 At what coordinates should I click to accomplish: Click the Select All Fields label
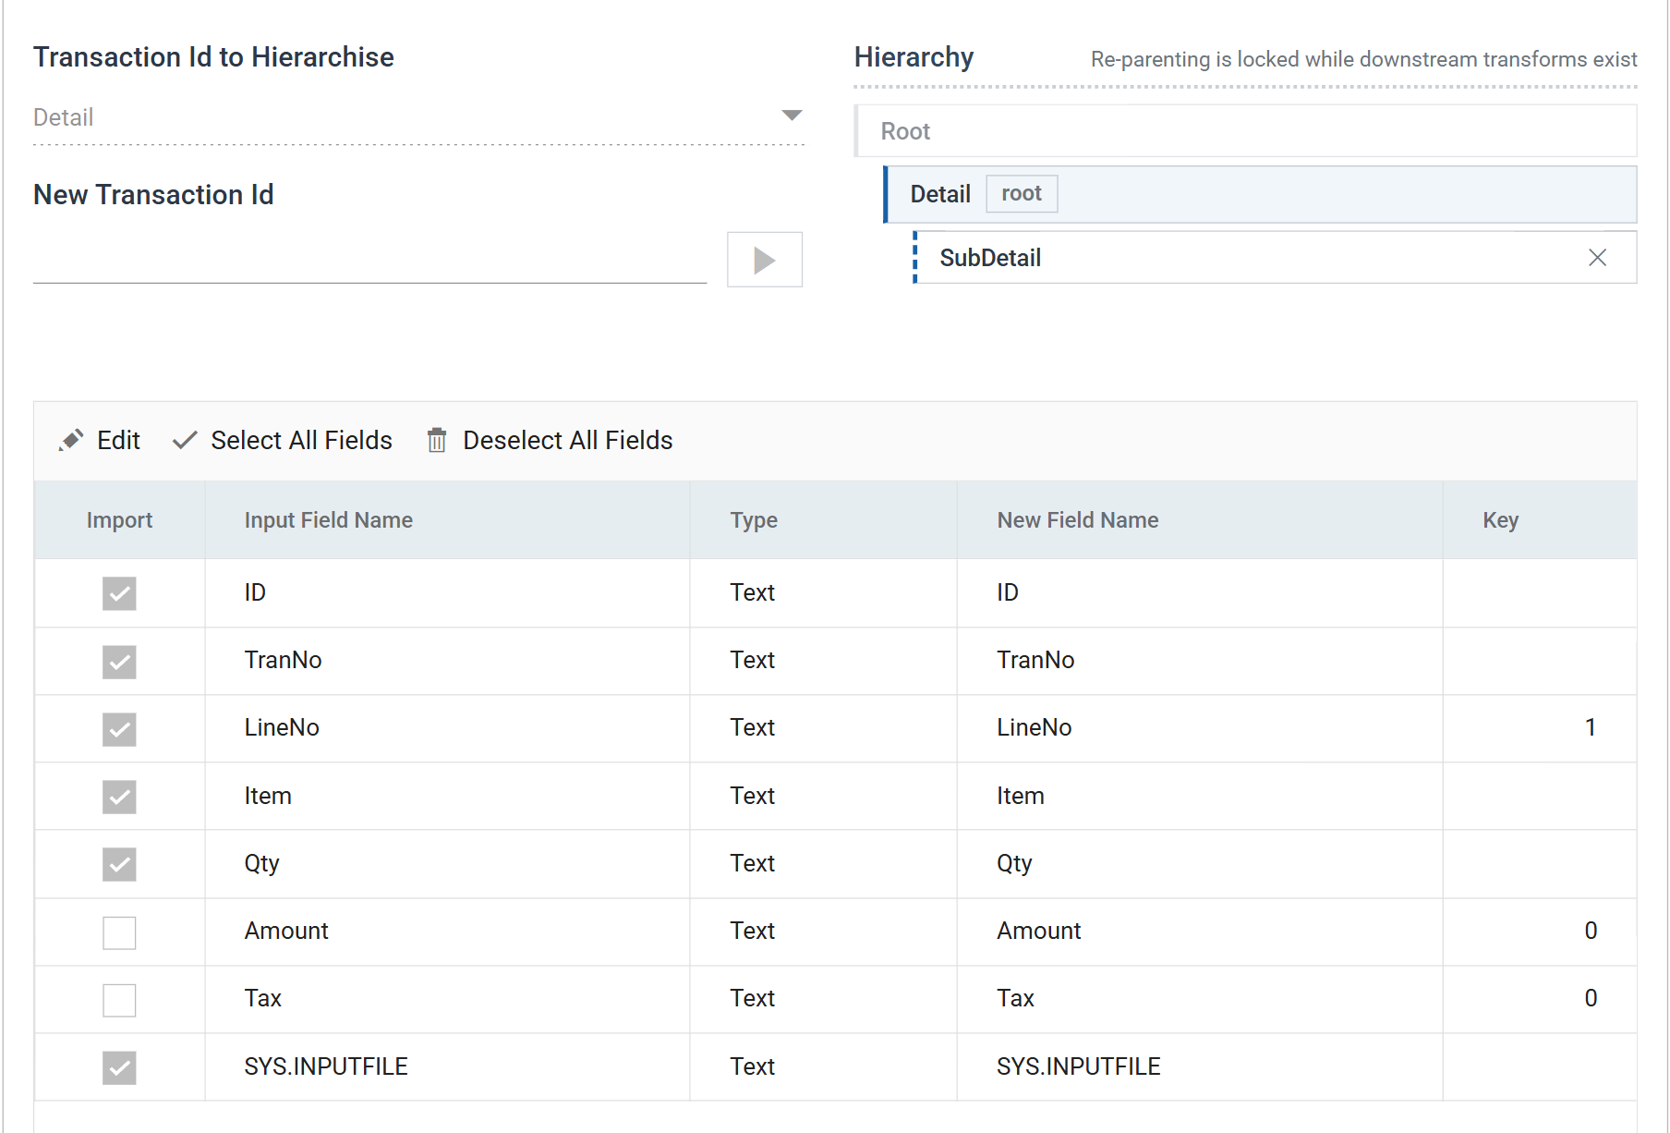[301, 440]
